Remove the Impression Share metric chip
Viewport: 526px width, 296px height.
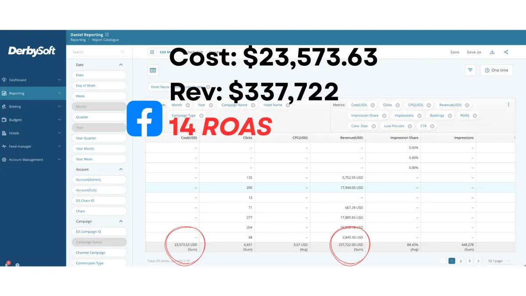click(384, 116)
